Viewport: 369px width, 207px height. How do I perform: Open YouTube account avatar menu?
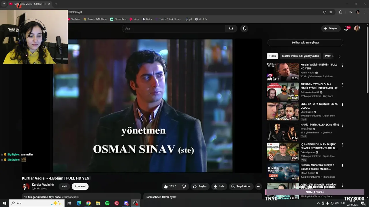(x=357, y=28)
